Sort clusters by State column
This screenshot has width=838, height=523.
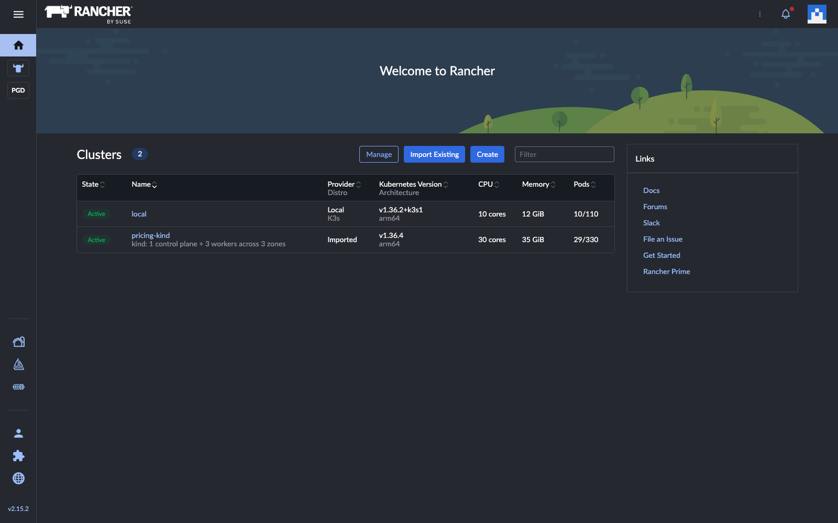pyautogui.click(x=93, y=184)
